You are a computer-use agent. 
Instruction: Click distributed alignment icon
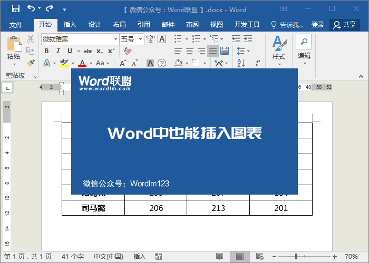[x=224, y=51]
